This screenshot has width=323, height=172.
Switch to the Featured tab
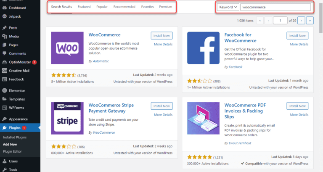click(x=84, y=7)
